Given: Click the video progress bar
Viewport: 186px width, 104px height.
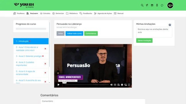Looking at the screenshot, I should tap(87, 85).
